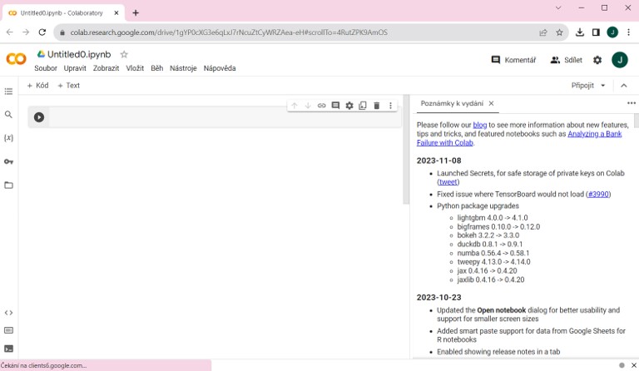Screen dimensions: 639x371
Task: Delete the cell with trash icon
Action: point(377,106)
